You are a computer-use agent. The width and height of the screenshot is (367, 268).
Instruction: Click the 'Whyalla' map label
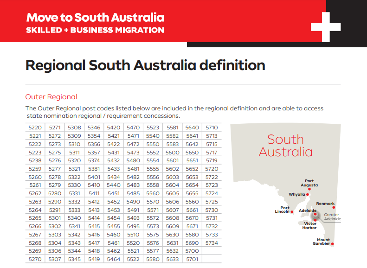297,194
